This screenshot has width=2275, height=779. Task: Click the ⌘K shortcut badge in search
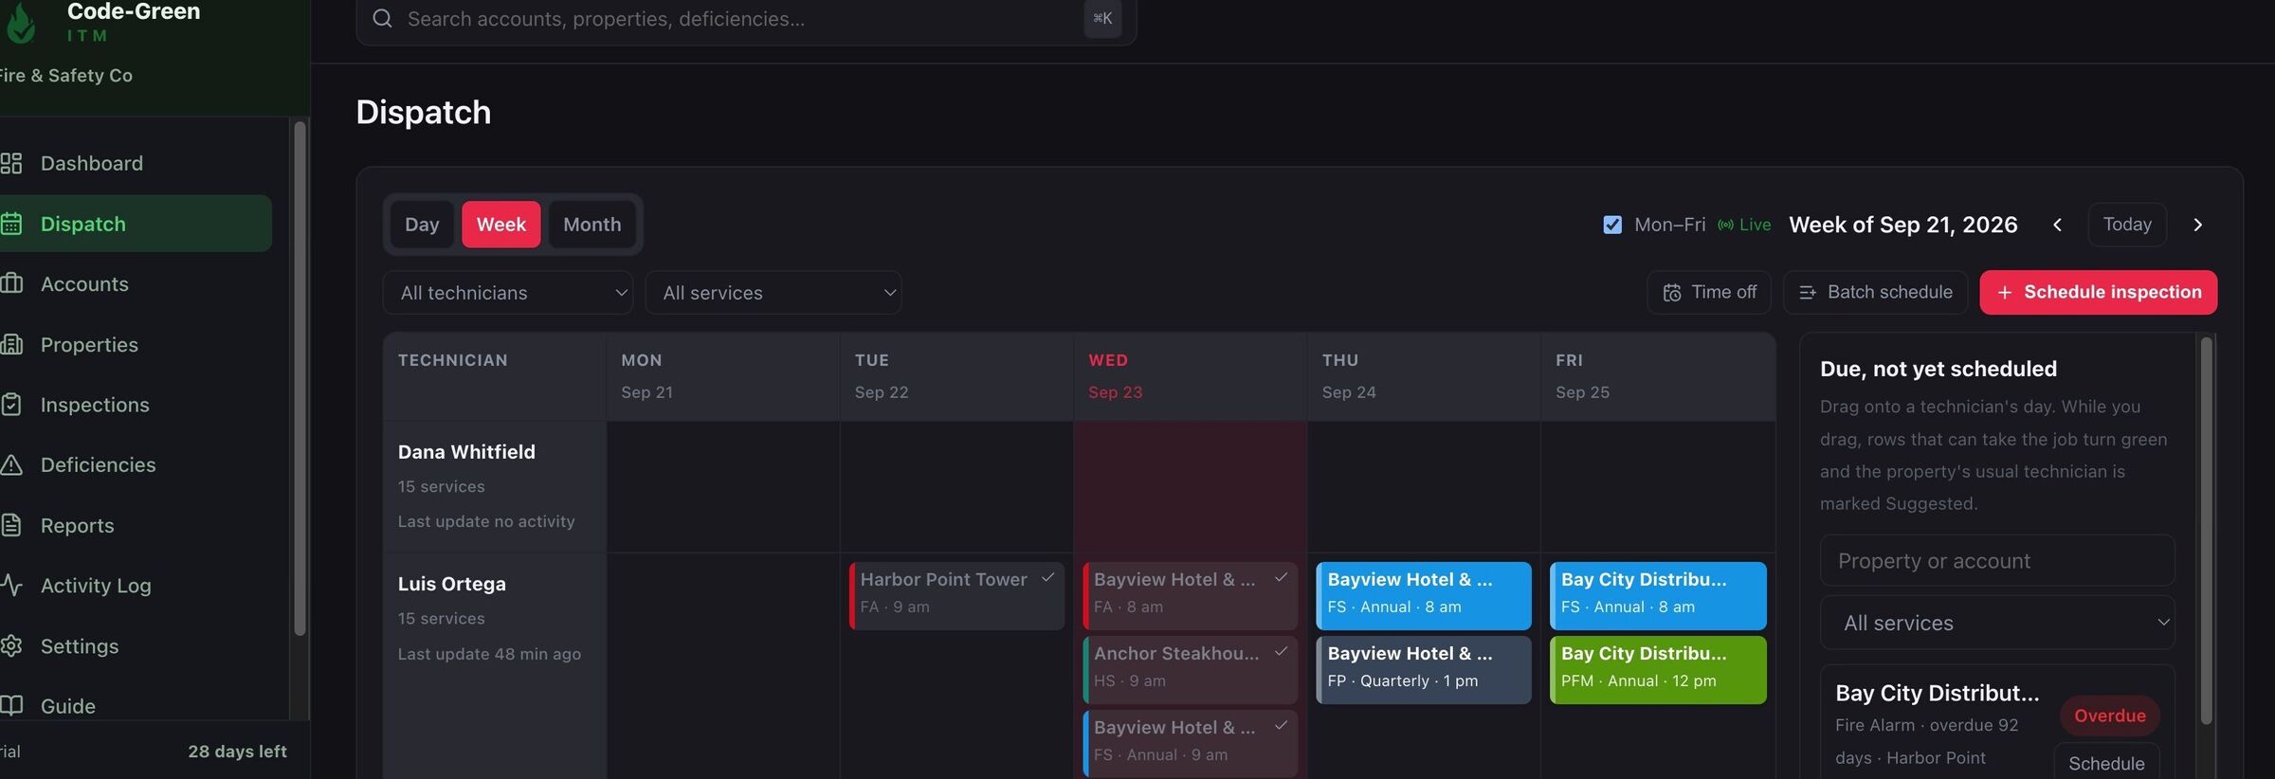(x=1102, y=19)
